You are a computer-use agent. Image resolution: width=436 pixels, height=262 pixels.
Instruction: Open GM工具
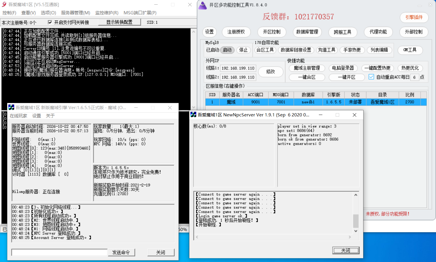[x=410, y=50]
